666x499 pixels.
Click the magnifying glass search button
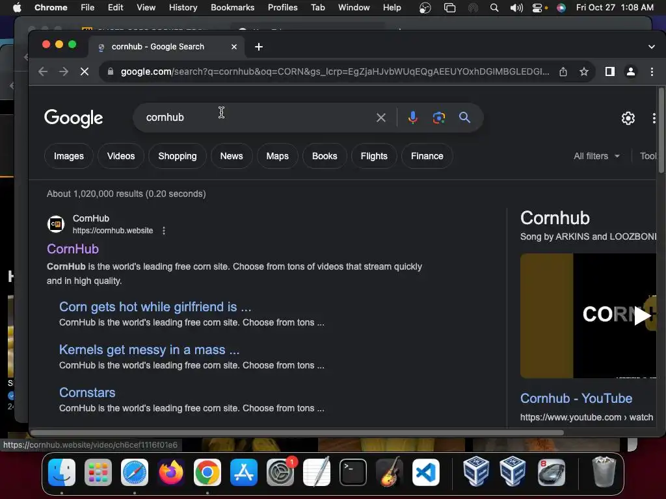464,118
